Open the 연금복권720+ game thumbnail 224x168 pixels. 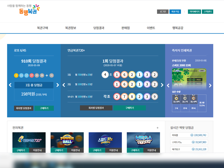point(29,140)
